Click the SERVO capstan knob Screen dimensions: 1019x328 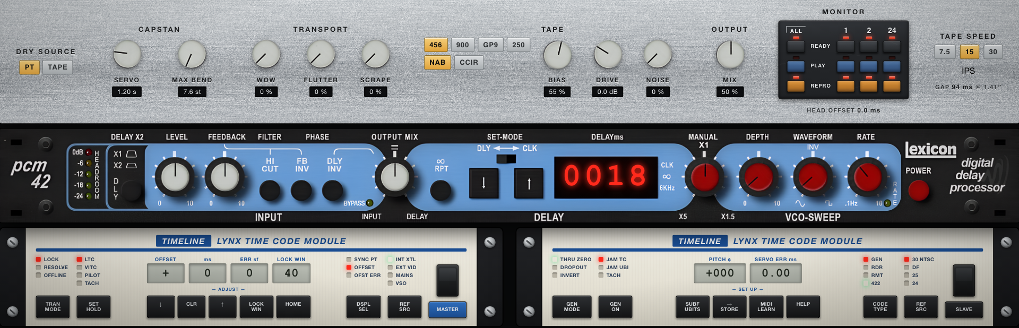pos(127,54)
